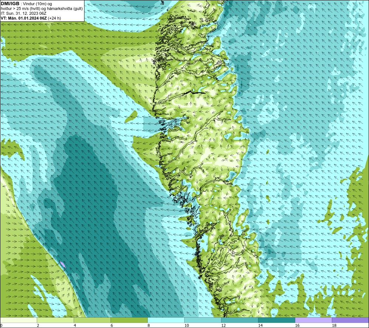
Task: Click the 0-2 m/s pale yellow legend swatch
Action: 18,320
